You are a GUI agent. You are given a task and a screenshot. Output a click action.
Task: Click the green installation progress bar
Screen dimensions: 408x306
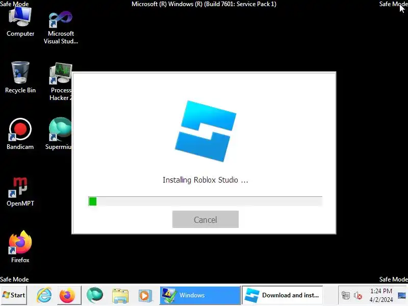pyautogui.click(x=206, y=201)
